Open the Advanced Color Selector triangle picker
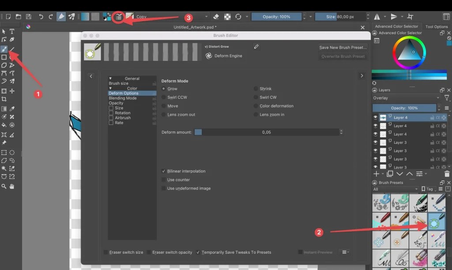 (409, 53)
